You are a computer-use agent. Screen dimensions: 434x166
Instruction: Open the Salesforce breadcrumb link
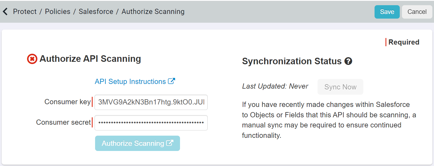96,11
